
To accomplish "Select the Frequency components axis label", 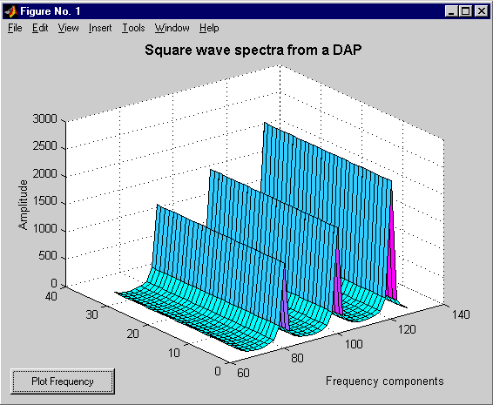I will click(384, 381).
